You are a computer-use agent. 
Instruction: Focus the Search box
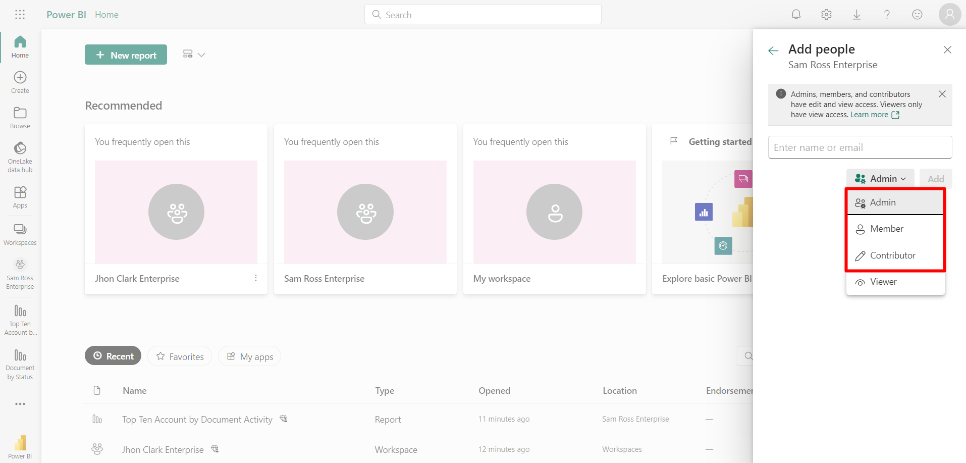[x=482, y=14]
